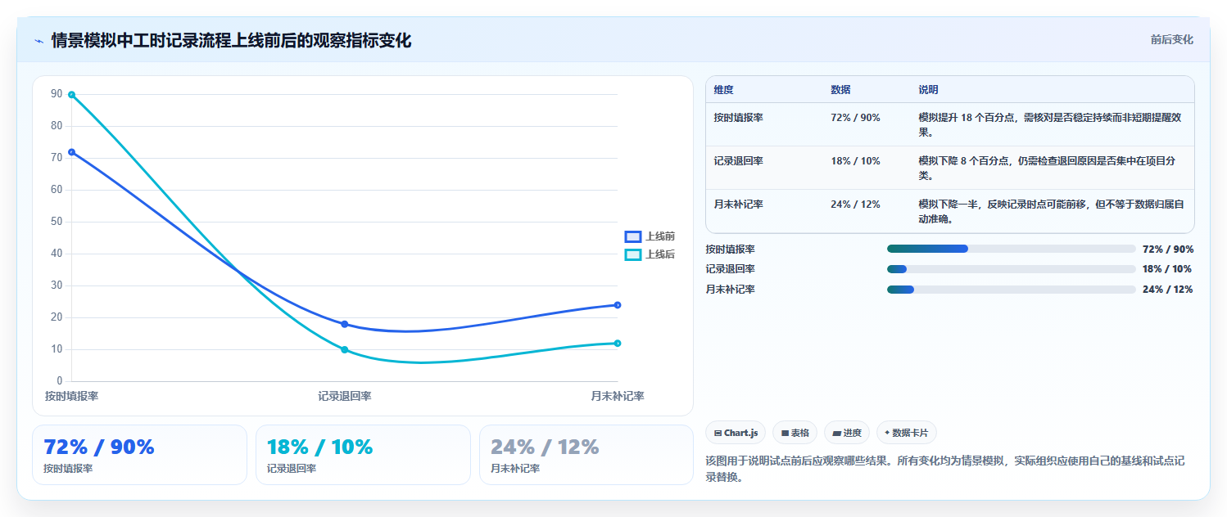1227x517 pixels.
Task: Select the 表格 tag chip
Action: (795, 433)
